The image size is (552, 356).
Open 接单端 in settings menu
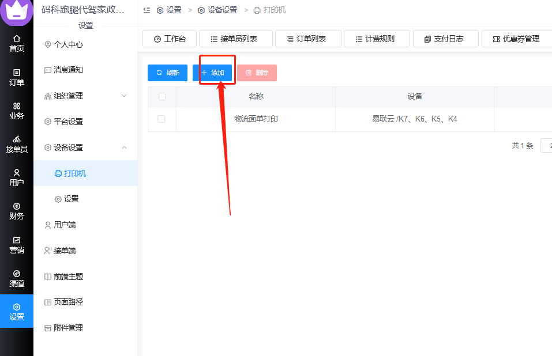(85, 251)
